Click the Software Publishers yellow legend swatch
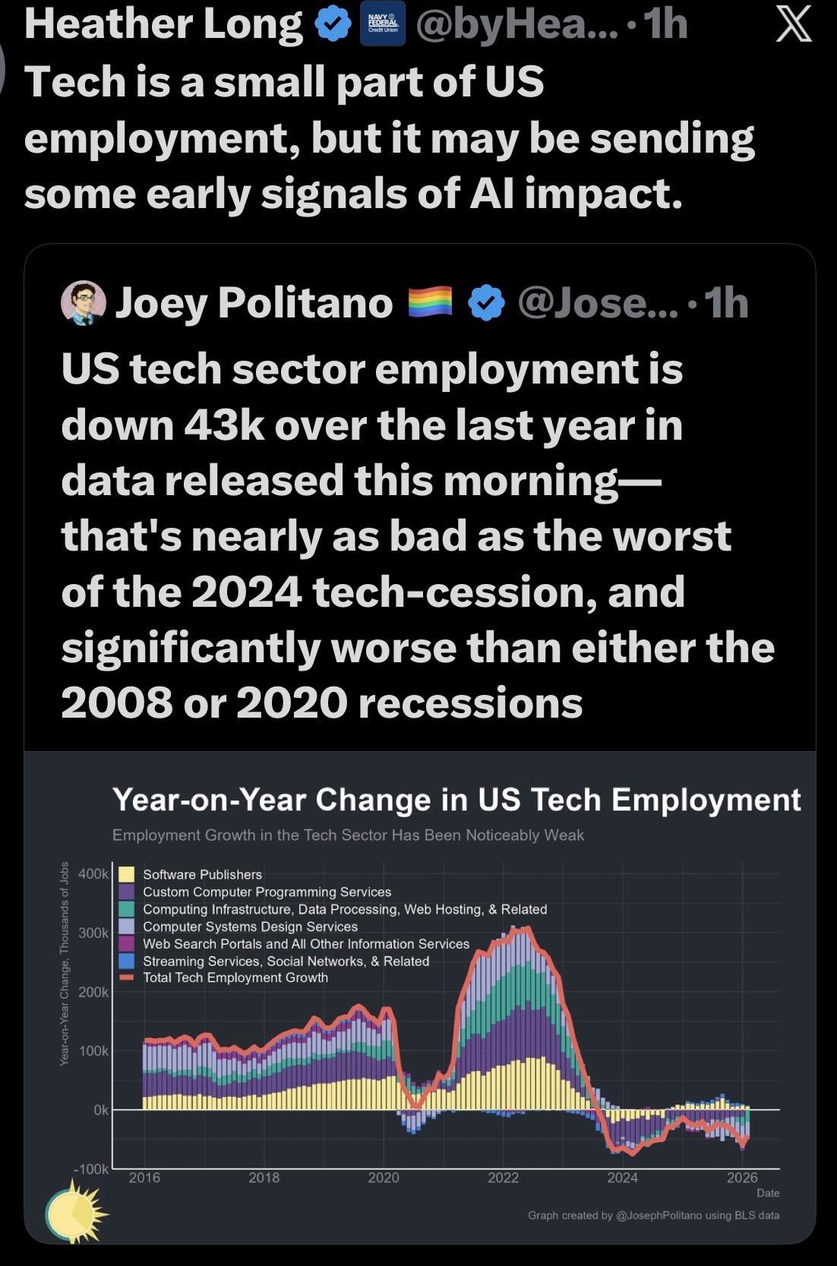 127,875
